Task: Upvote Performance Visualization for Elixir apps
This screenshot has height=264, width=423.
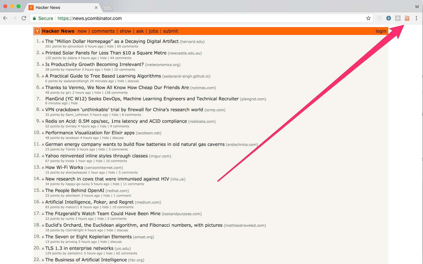Action: (x=43, y=133)
